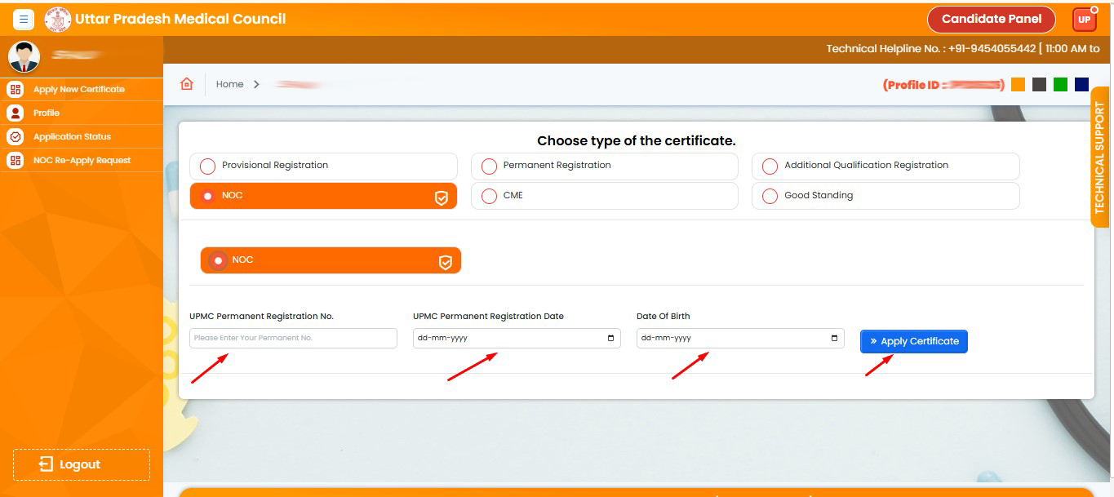Click the Uttar Pradesh Medical Council logo
The width and height of the screenshot is (1114, 497).
tap(57, 19)
